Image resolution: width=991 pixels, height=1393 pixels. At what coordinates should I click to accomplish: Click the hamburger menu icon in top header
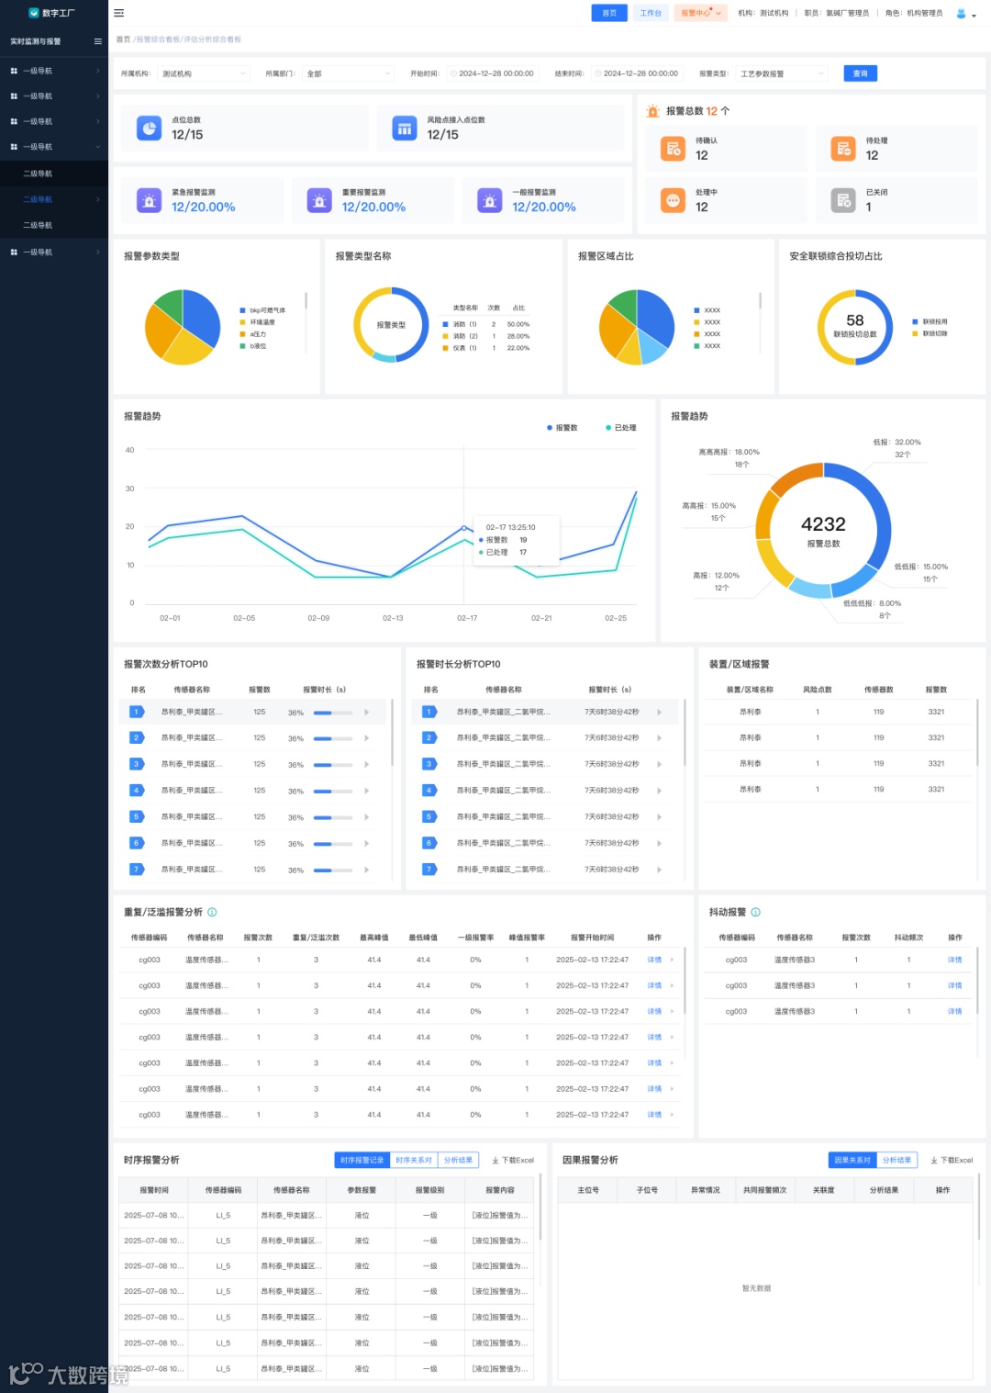coord(118,13)
